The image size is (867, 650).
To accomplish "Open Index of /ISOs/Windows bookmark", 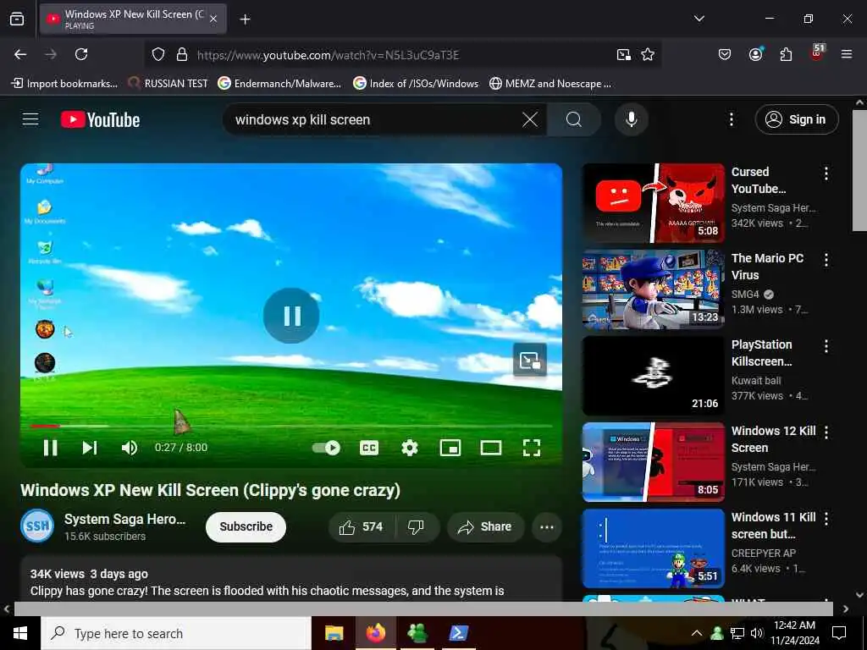I will tap(415, 84).
